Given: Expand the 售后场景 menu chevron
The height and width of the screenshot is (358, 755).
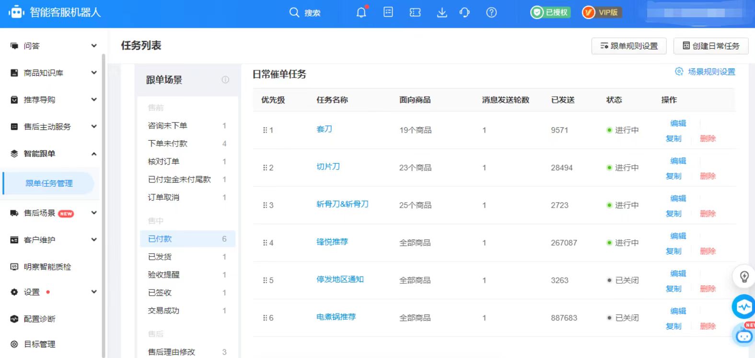Looking at the screenshot, I should (x=94, y=213).
